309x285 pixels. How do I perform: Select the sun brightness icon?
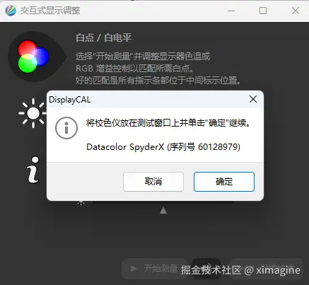pyautogui.click(x=33, y=113)
